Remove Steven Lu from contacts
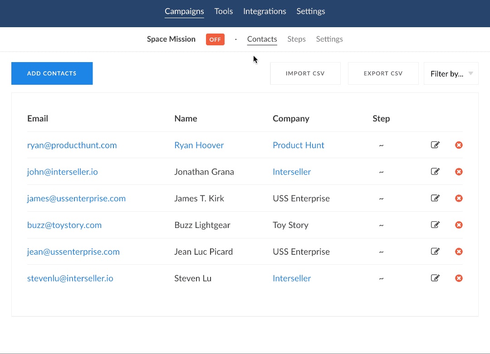The image size is (490, 354). click(x=459, y=278)
